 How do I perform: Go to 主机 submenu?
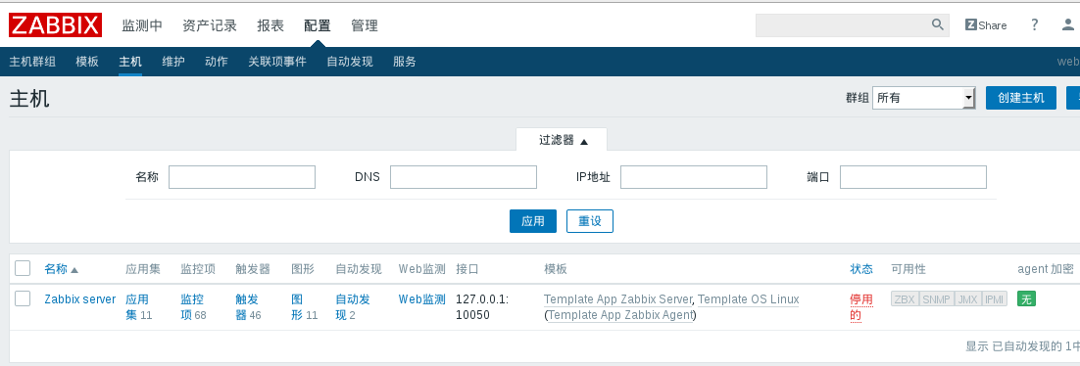tap(130, 62)
